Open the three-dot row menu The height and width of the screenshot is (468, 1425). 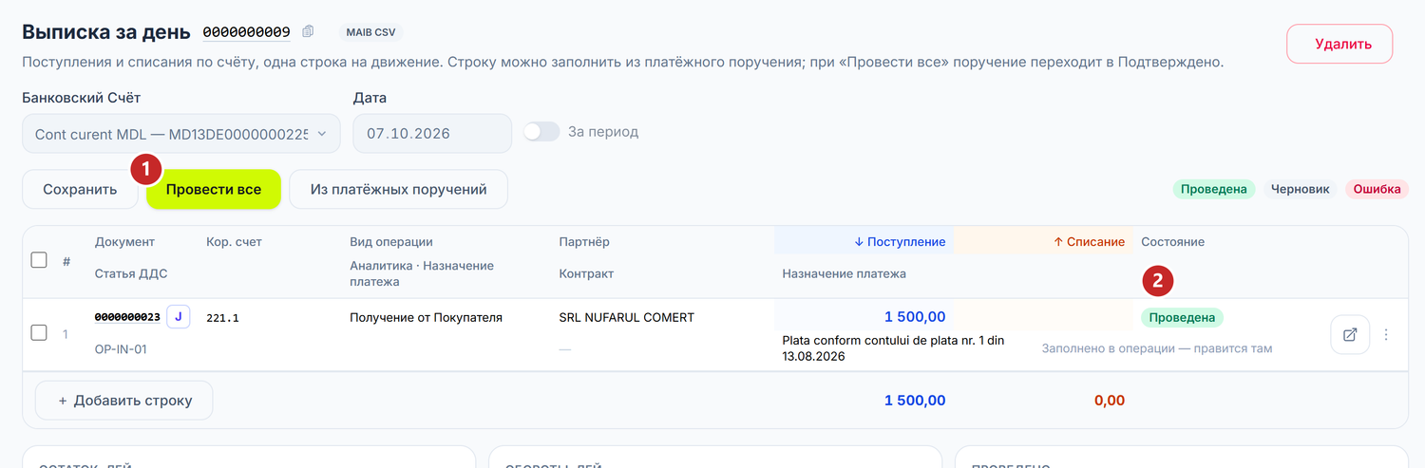point(1386,334)
